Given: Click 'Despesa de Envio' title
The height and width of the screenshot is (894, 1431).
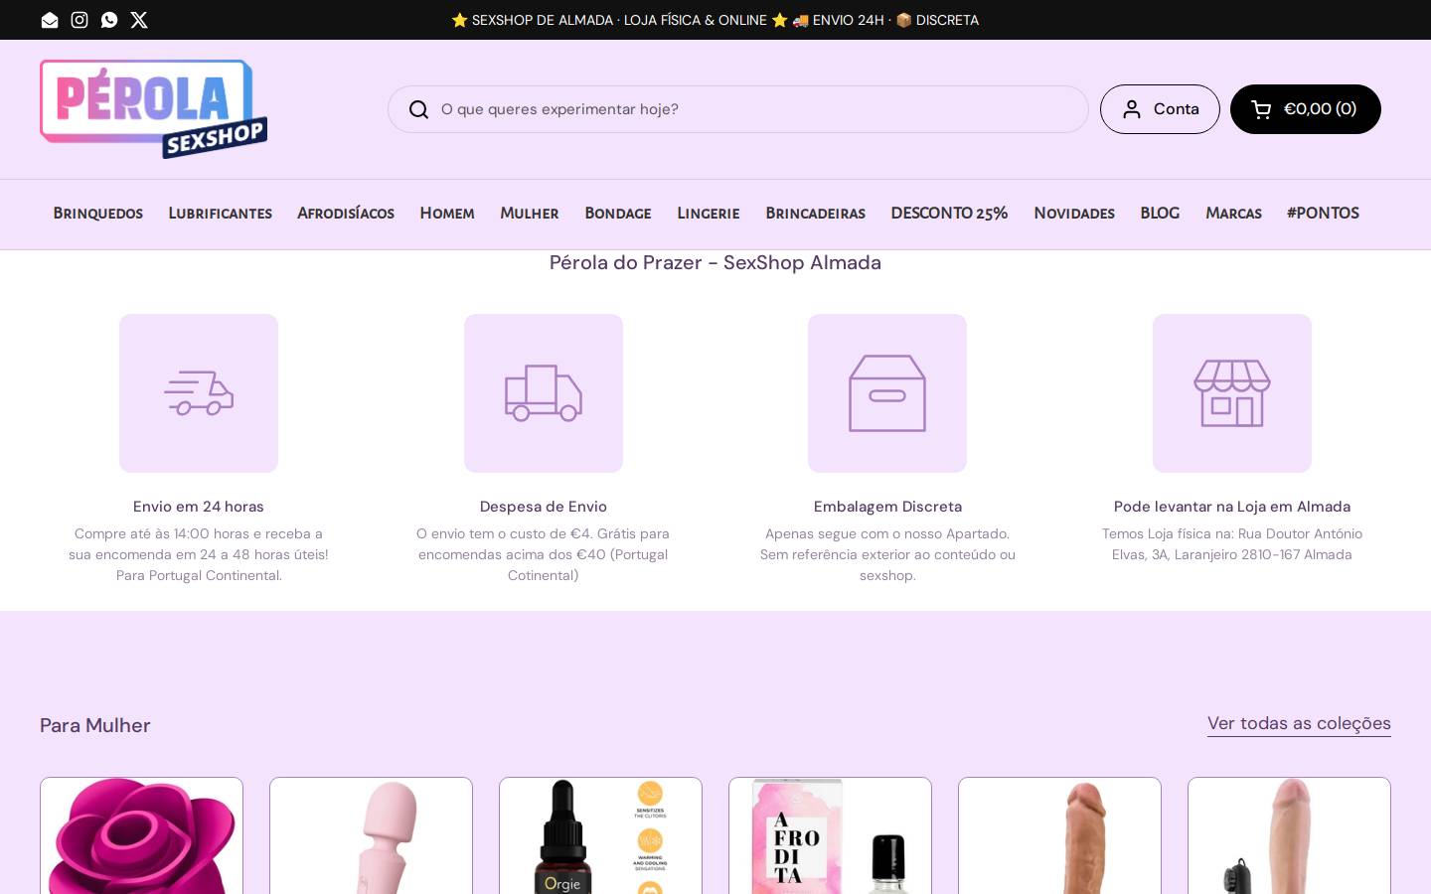Looking at the screenshot, I should pyautogui.click(x=544, y=507).
